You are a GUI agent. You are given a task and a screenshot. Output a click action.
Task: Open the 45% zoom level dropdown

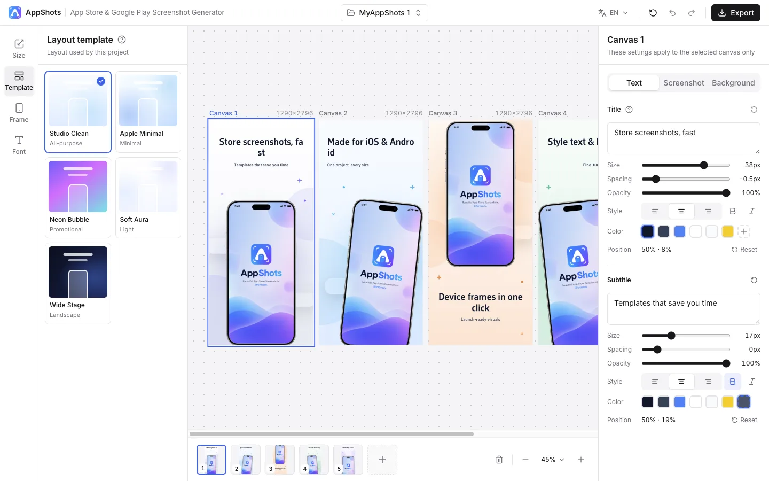(x=553, y=460)
